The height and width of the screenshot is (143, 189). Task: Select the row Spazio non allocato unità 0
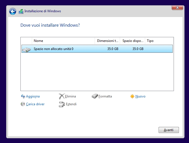point(97,49)
